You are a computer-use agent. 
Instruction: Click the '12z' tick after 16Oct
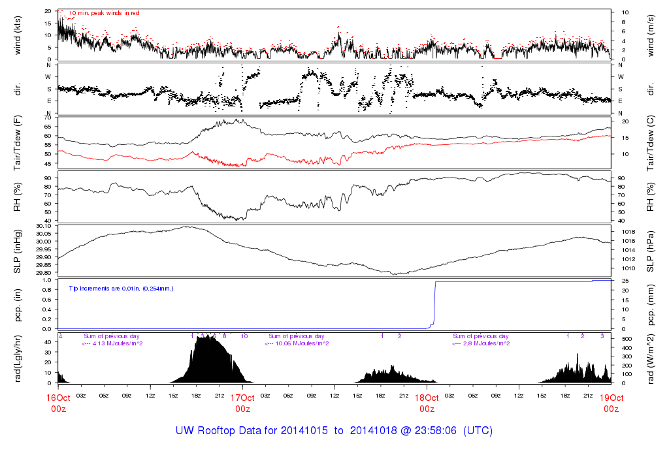[x=150, y=396]
